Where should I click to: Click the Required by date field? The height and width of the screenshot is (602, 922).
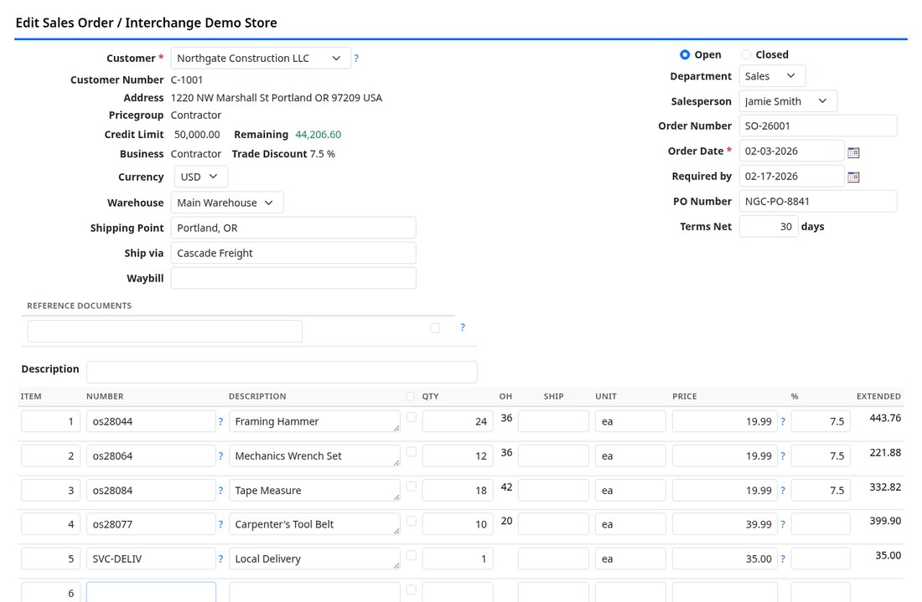point(791,176)
